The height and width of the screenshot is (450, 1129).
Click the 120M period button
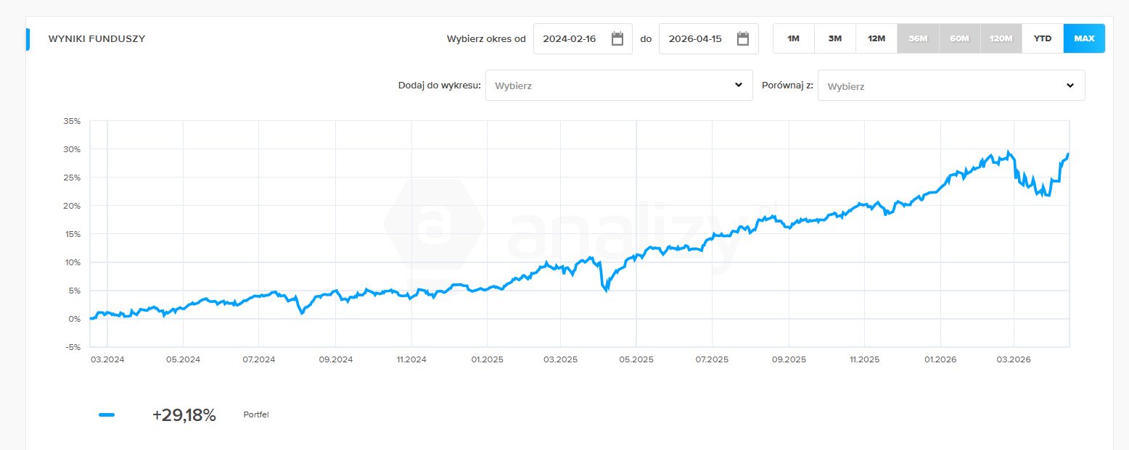[x=1001, y=38]
